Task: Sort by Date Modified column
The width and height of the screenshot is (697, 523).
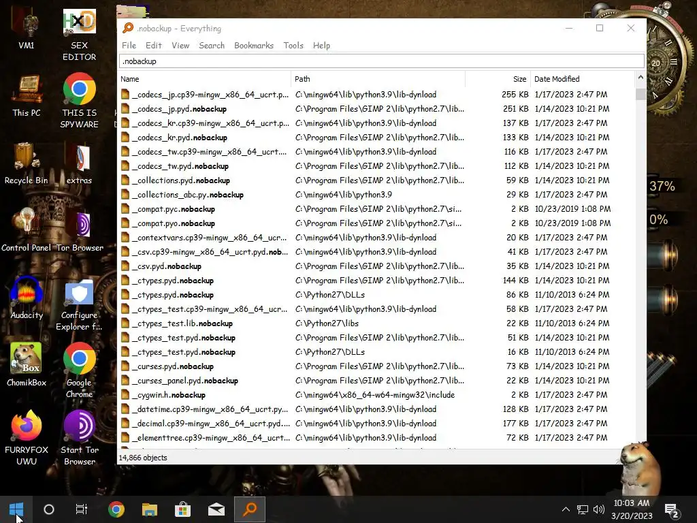Action: 583,79
